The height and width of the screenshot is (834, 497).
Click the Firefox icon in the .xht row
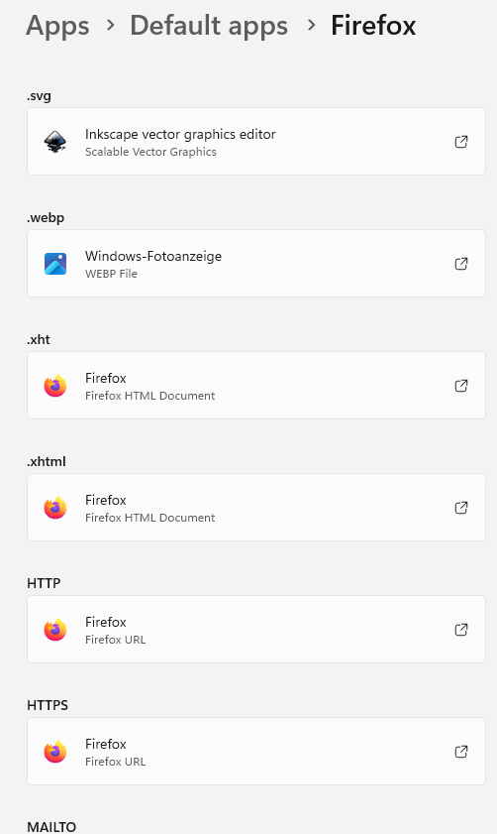coord(55,386)
